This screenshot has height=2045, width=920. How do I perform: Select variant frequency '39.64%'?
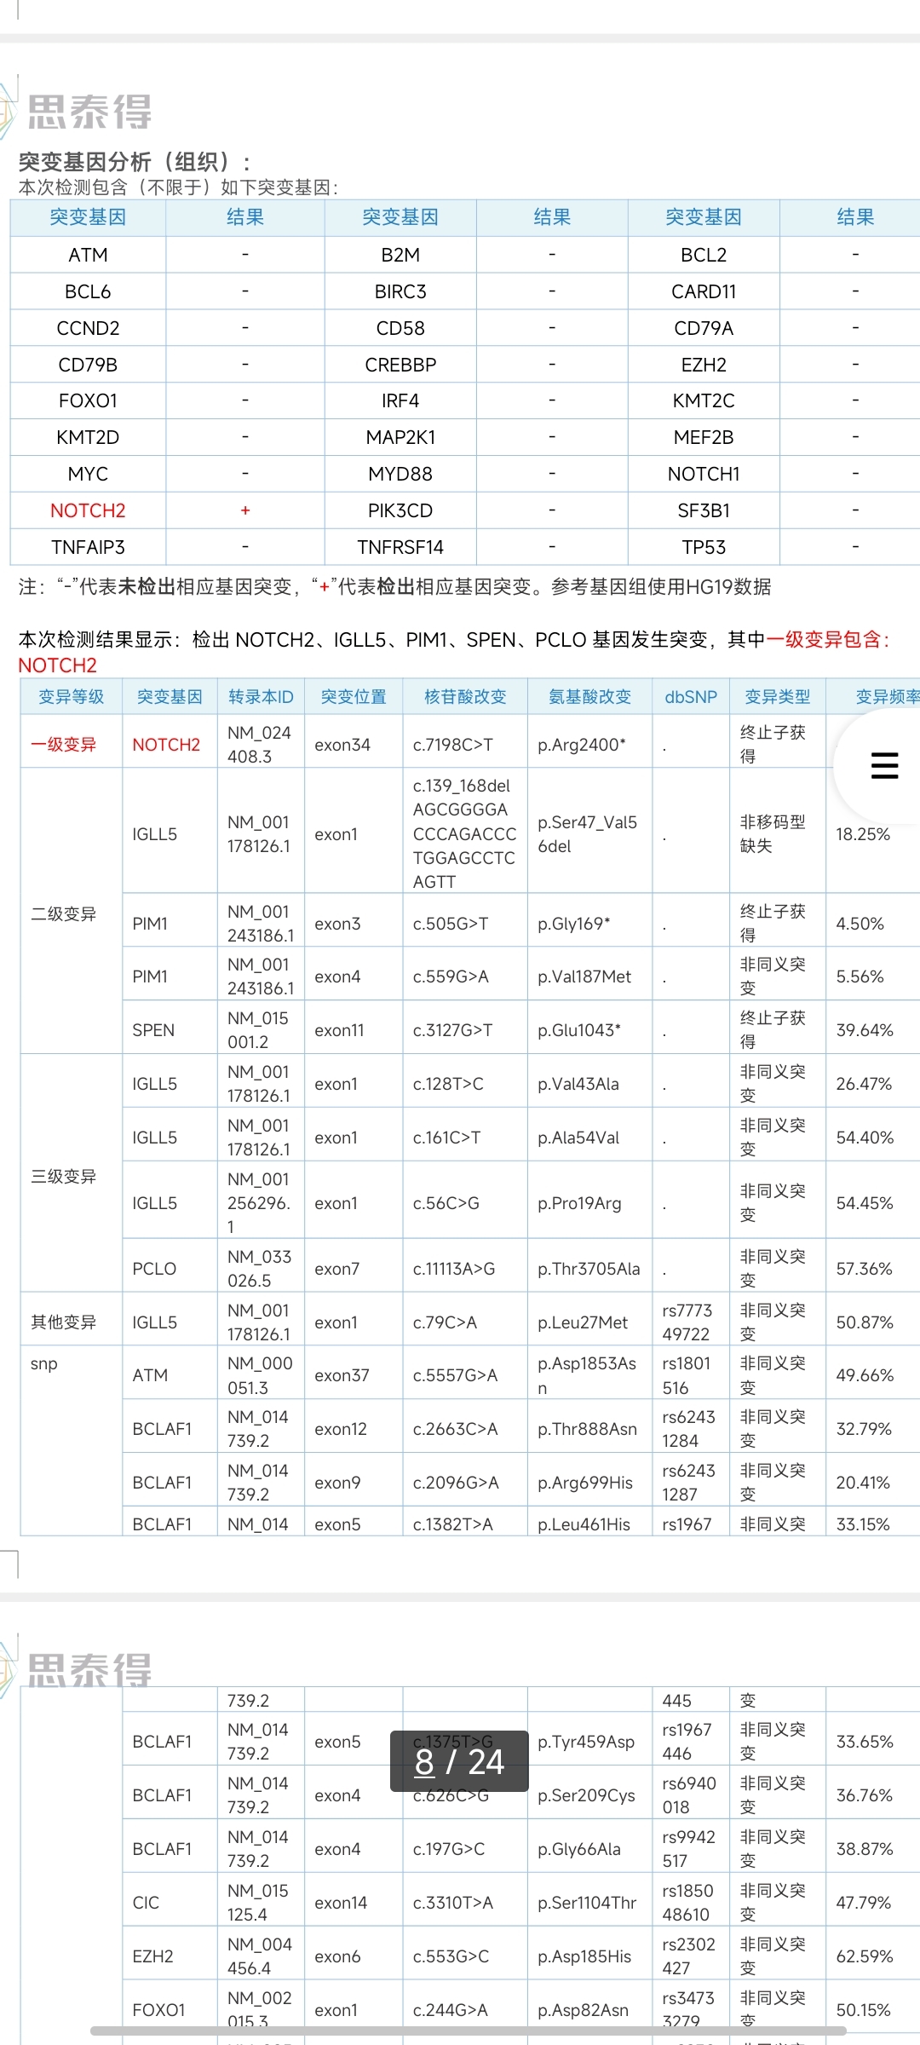pyautogui.click(x=865, y=1030)
